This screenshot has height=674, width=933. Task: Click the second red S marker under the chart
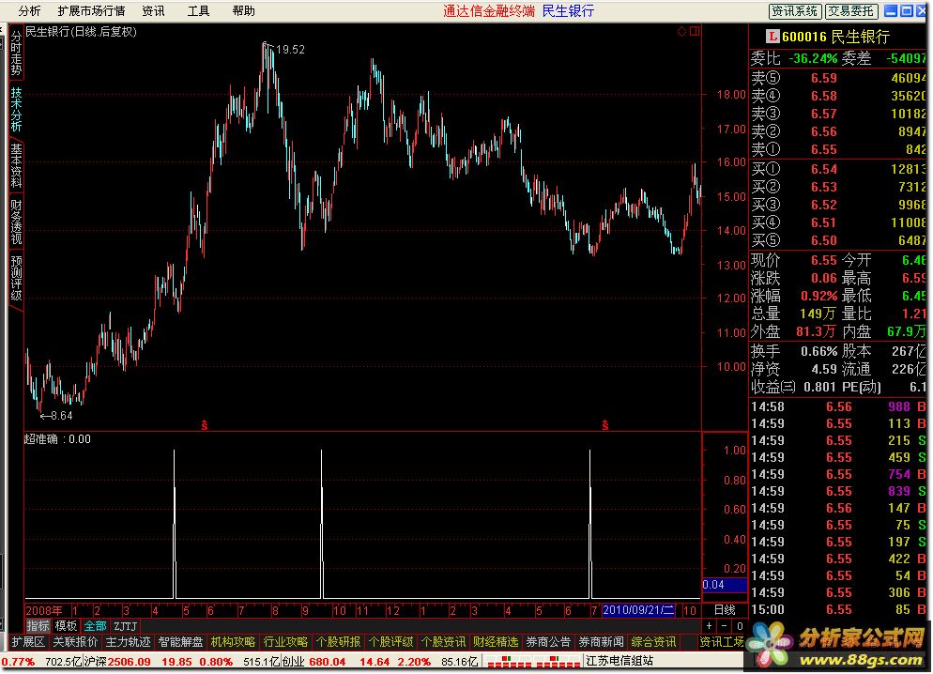click(605, 424)
